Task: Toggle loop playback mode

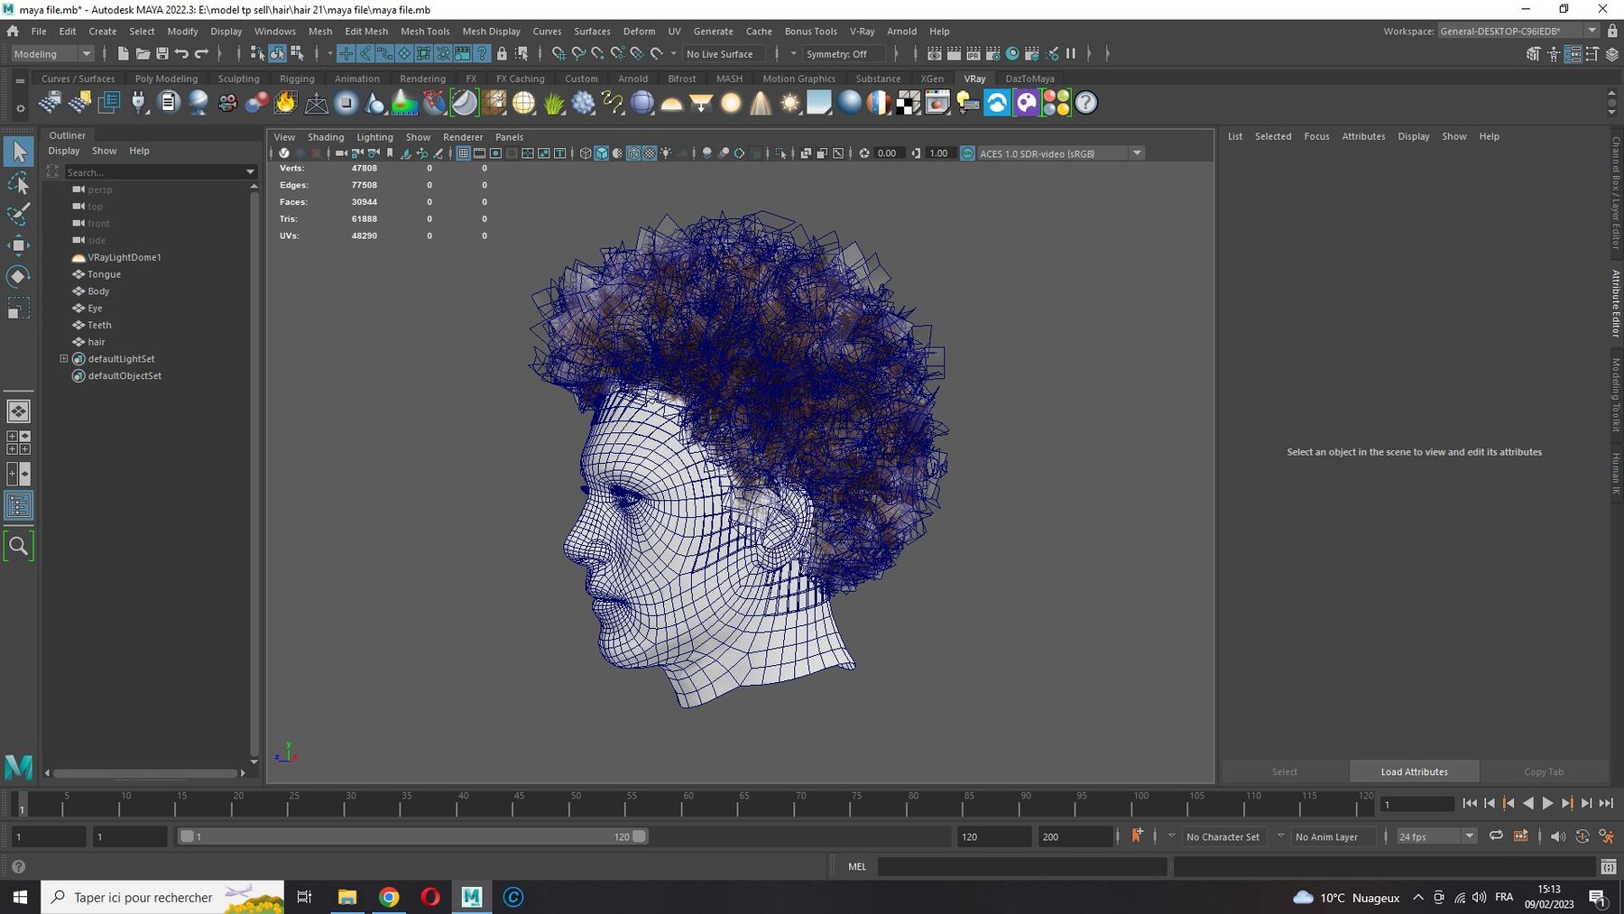Action: (x=1496, y=836)
